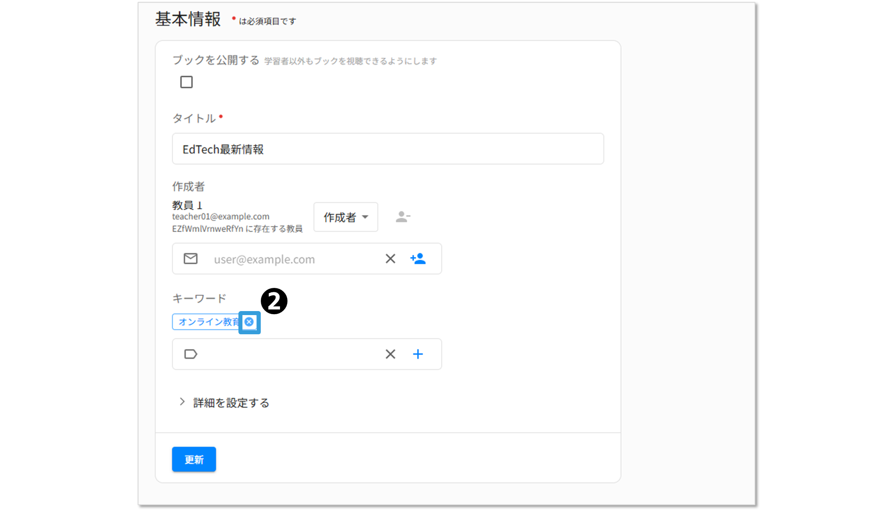This screenshot has height=511, width=893.
Task: Open the 作成者 role dropdown
Action: pos(346,217)
